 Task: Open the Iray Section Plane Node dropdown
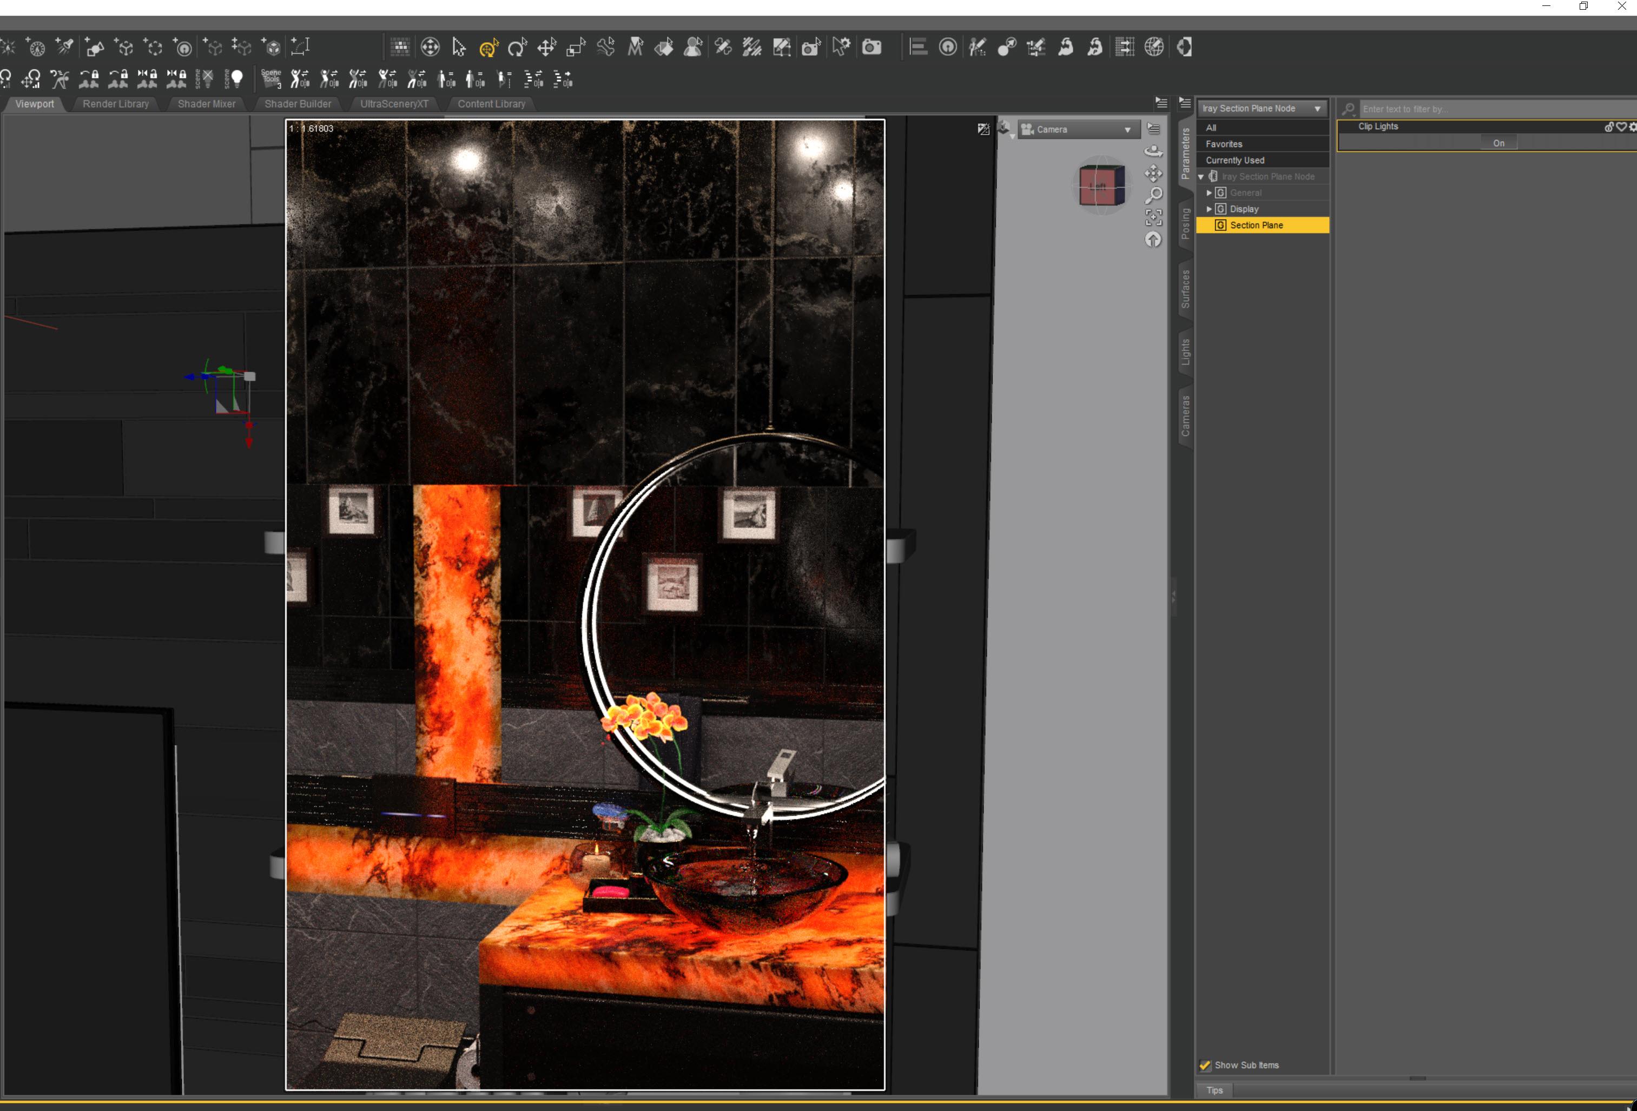point(1261,109)
